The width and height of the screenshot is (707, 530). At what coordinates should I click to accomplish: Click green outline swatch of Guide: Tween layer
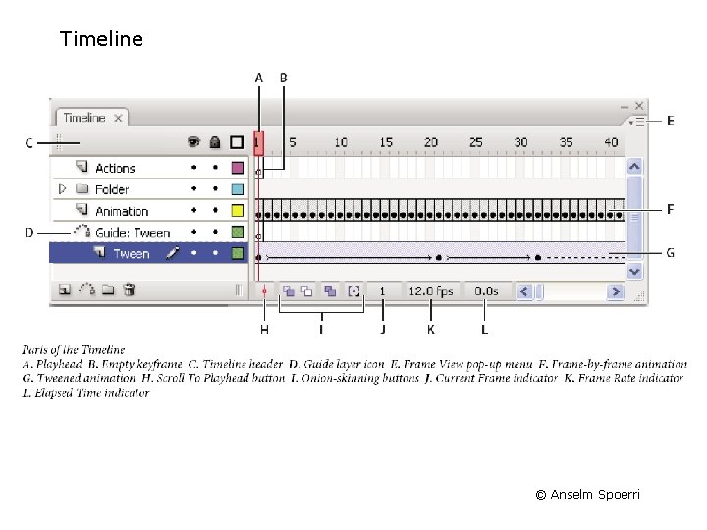[238, 232]
